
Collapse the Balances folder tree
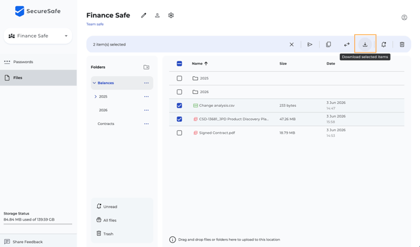pos(94,83)
